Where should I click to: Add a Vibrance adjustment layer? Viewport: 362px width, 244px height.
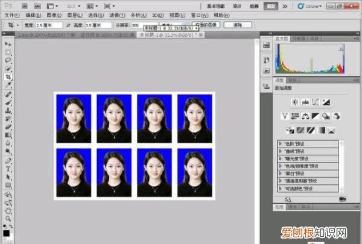pos(285,116)
